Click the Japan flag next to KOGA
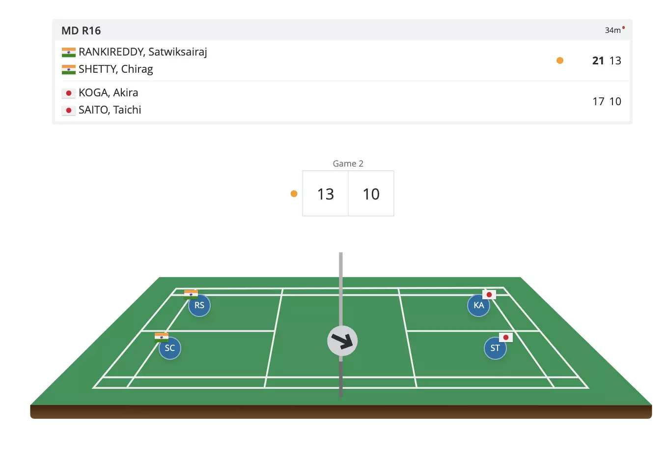 [x=69, y=93]
